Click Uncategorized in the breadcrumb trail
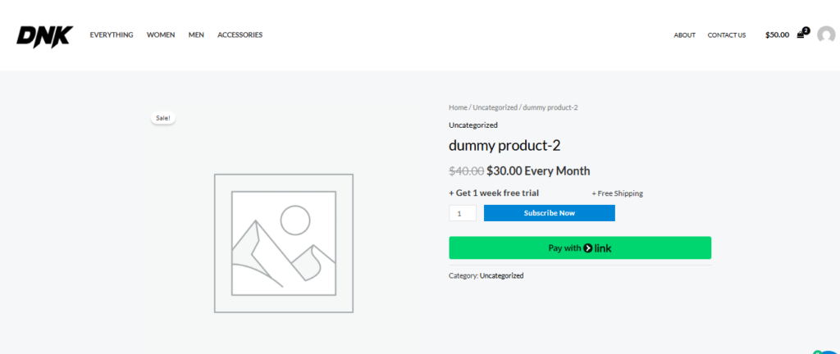This screenshot has height=354, width=840. (495, 107)
